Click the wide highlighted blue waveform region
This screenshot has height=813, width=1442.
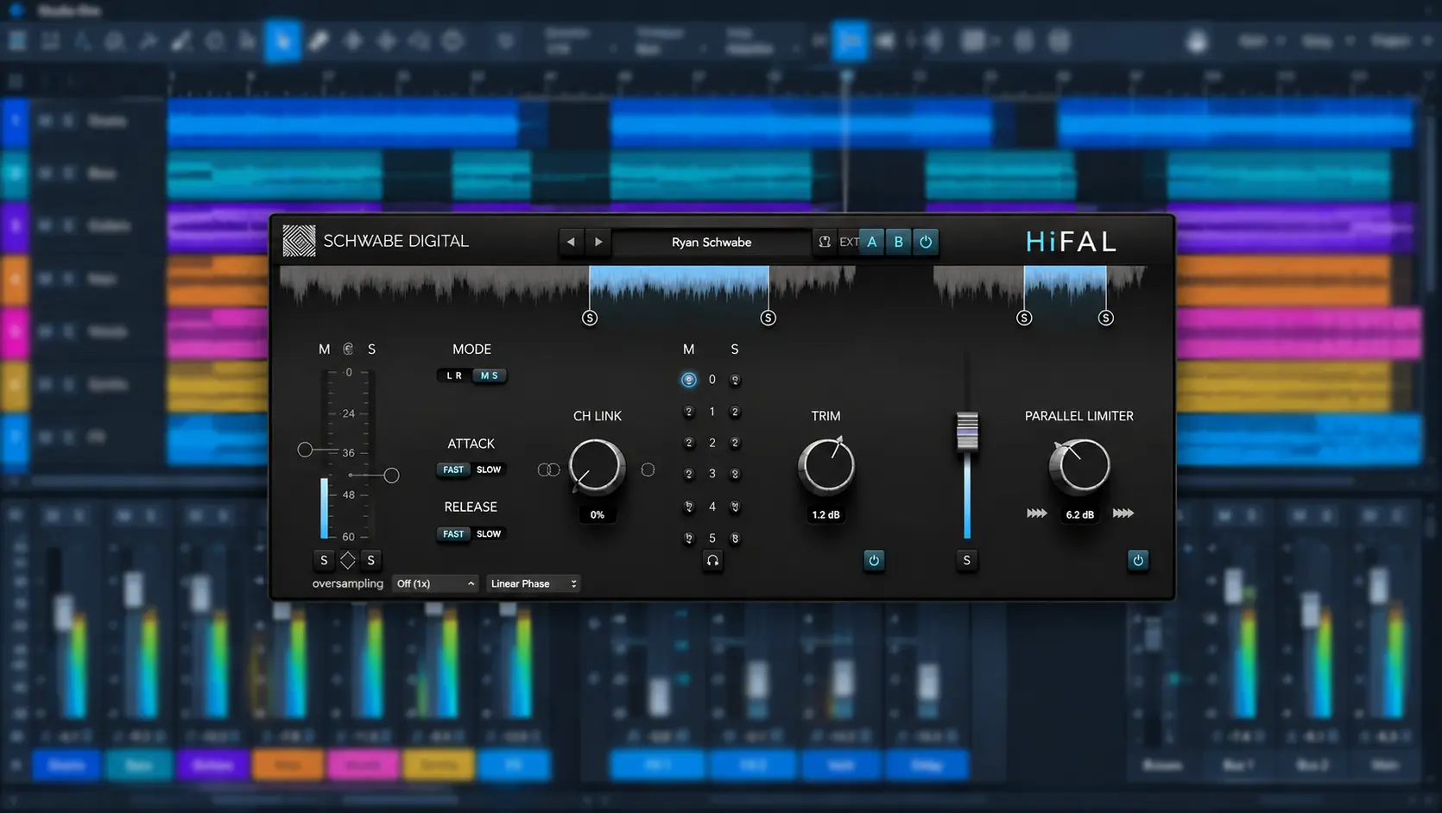679,285
